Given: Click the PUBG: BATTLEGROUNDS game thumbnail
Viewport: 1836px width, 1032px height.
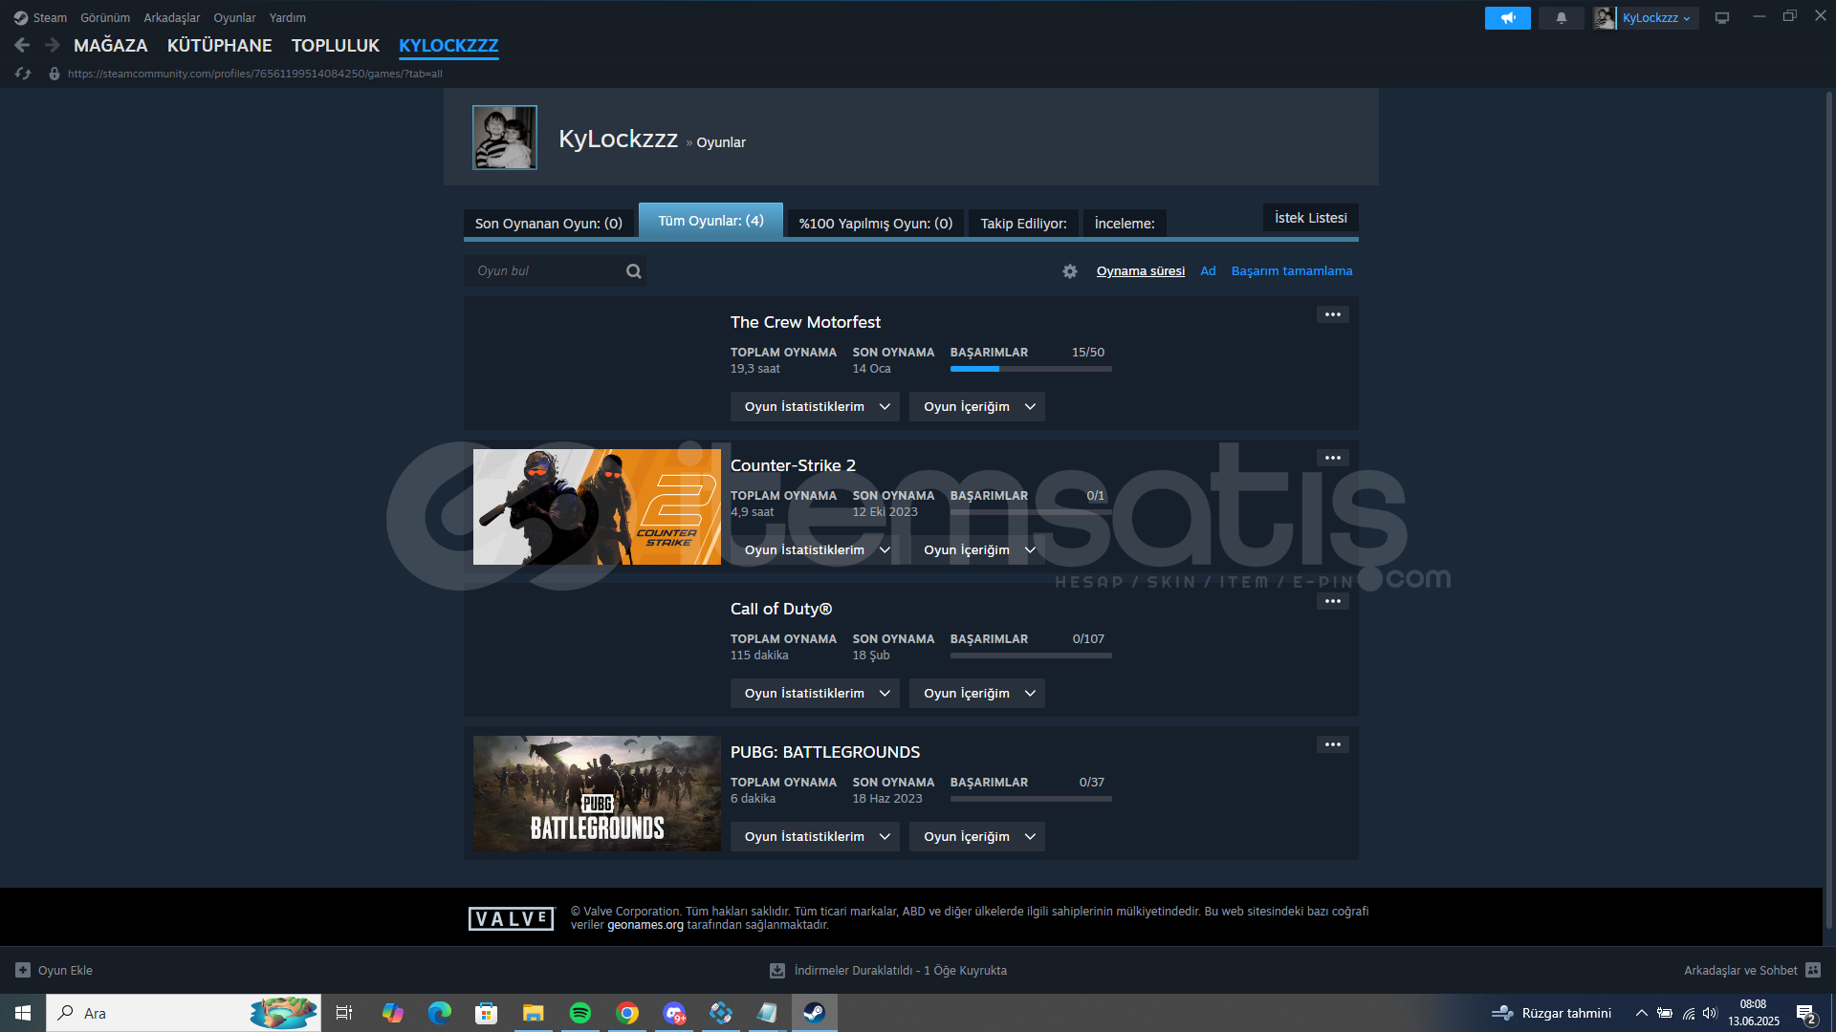Looking at the screenshot, I should click(597, 793).
